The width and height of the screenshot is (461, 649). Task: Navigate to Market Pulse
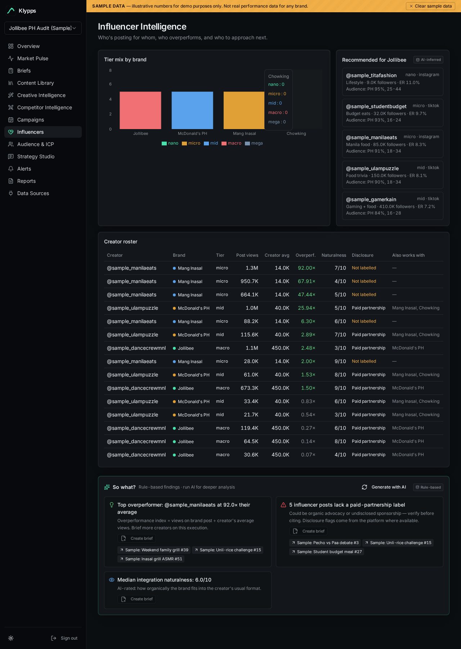click(x=43, y=58)
